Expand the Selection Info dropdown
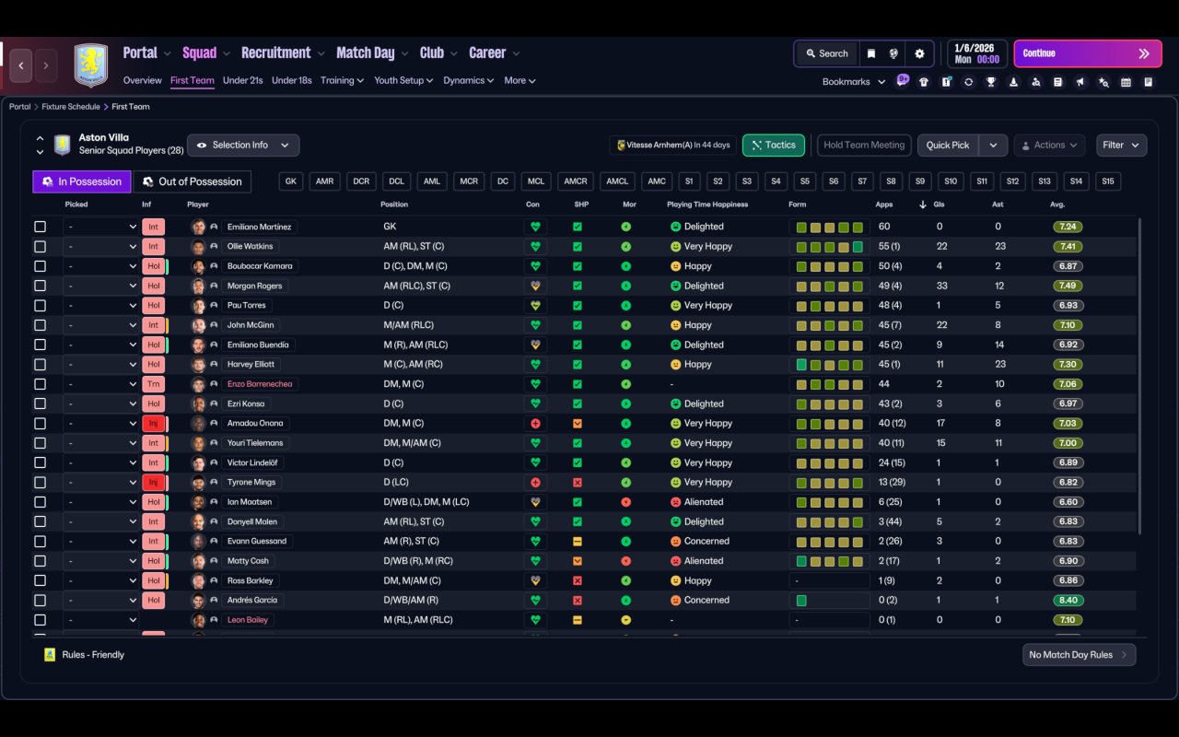Screen dimensions: 1179x737 (x=243, y=145)
